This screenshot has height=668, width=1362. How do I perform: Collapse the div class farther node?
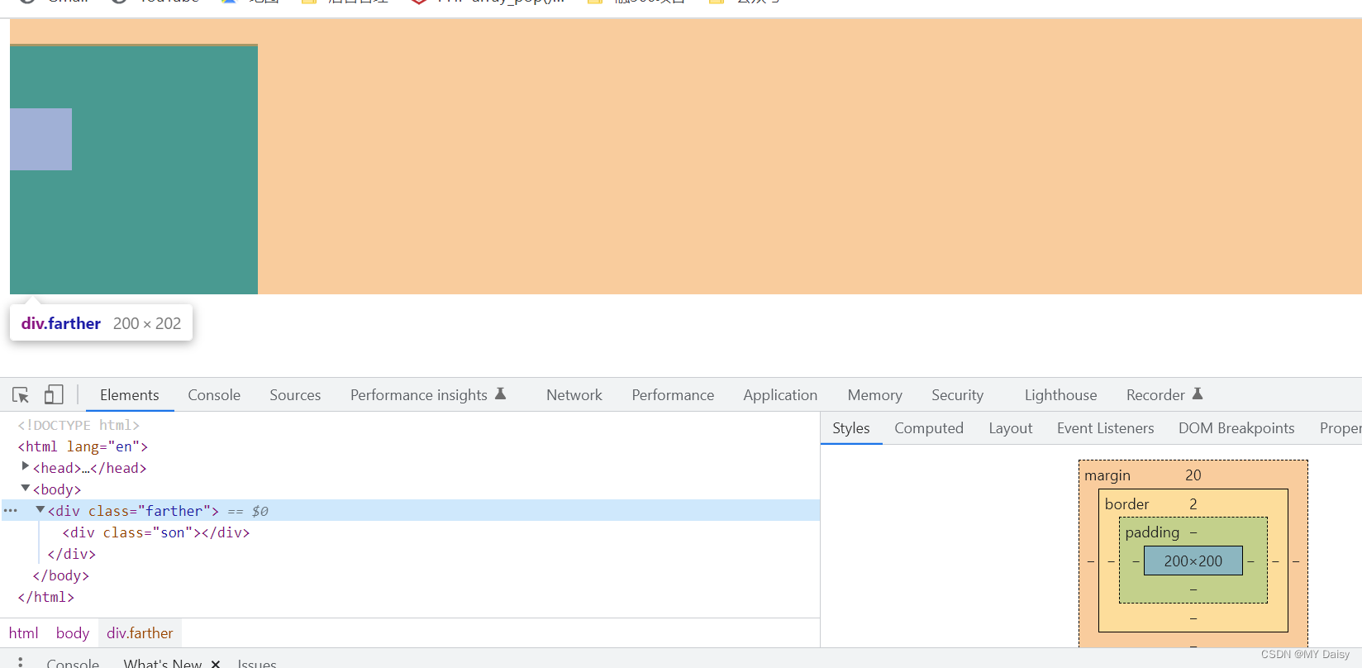[x=40, y=510]
